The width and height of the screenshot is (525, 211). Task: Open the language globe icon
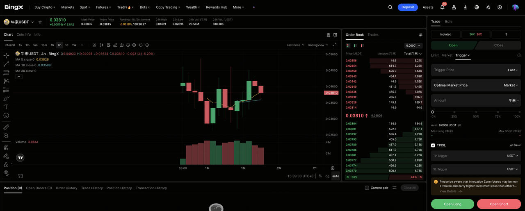click(x=477, y=7)
